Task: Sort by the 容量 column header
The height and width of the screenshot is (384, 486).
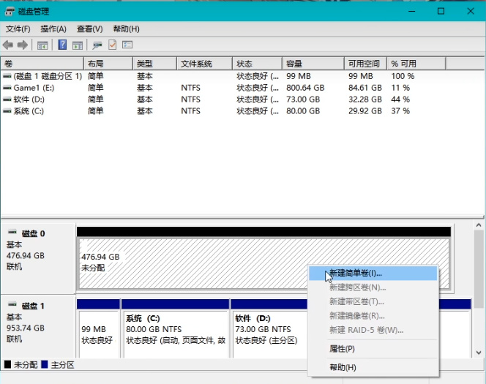Action: pos(313,64)
